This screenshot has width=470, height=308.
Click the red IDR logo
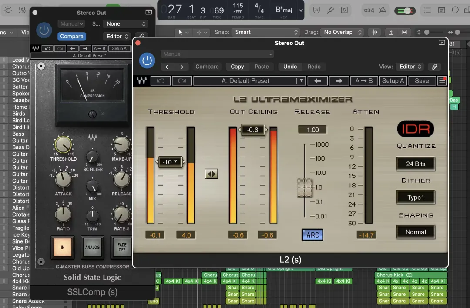click(416, 129)
